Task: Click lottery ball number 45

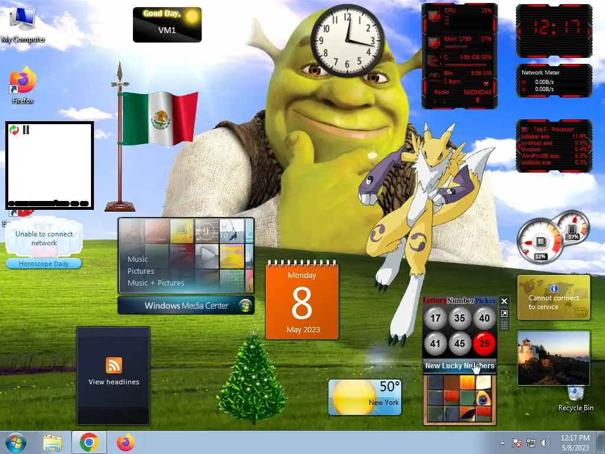Action: [460, 343]
